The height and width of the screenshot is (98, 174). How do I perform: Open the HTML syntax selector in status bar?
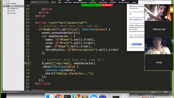point(166,92)
